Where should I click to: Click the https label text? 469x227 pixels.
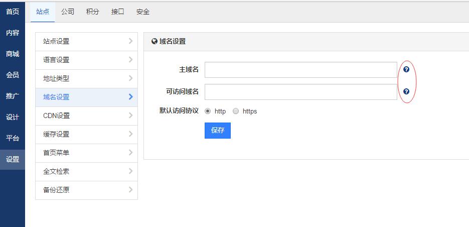(250, 111)
